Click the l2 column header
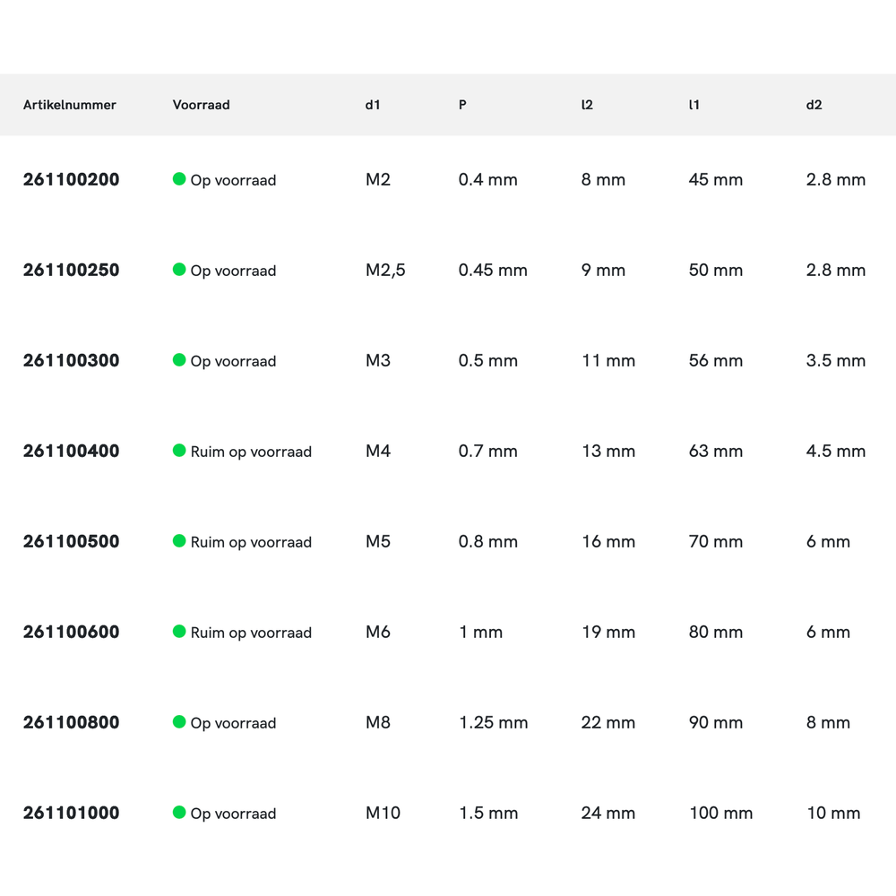 (587, 105)
